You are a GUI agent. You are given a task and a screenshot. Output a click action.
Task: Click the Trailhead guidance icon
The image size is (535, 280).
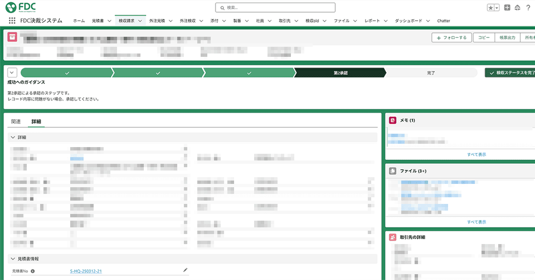517,8
